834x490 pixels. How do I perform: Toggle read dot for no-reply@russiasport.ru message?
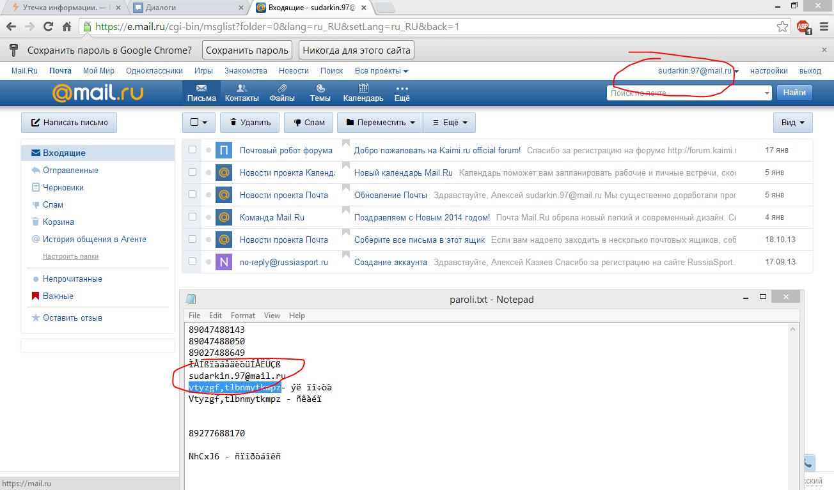(x=208, y=262)
